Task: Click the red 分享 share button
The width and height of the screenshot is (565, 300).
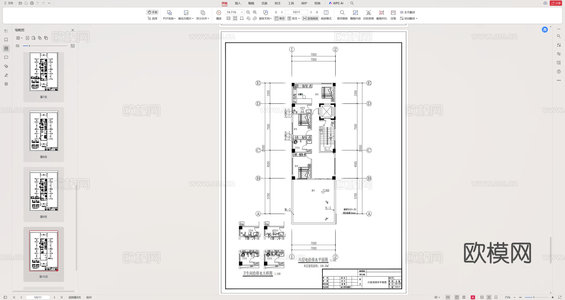Action: (x=556, y=3)
